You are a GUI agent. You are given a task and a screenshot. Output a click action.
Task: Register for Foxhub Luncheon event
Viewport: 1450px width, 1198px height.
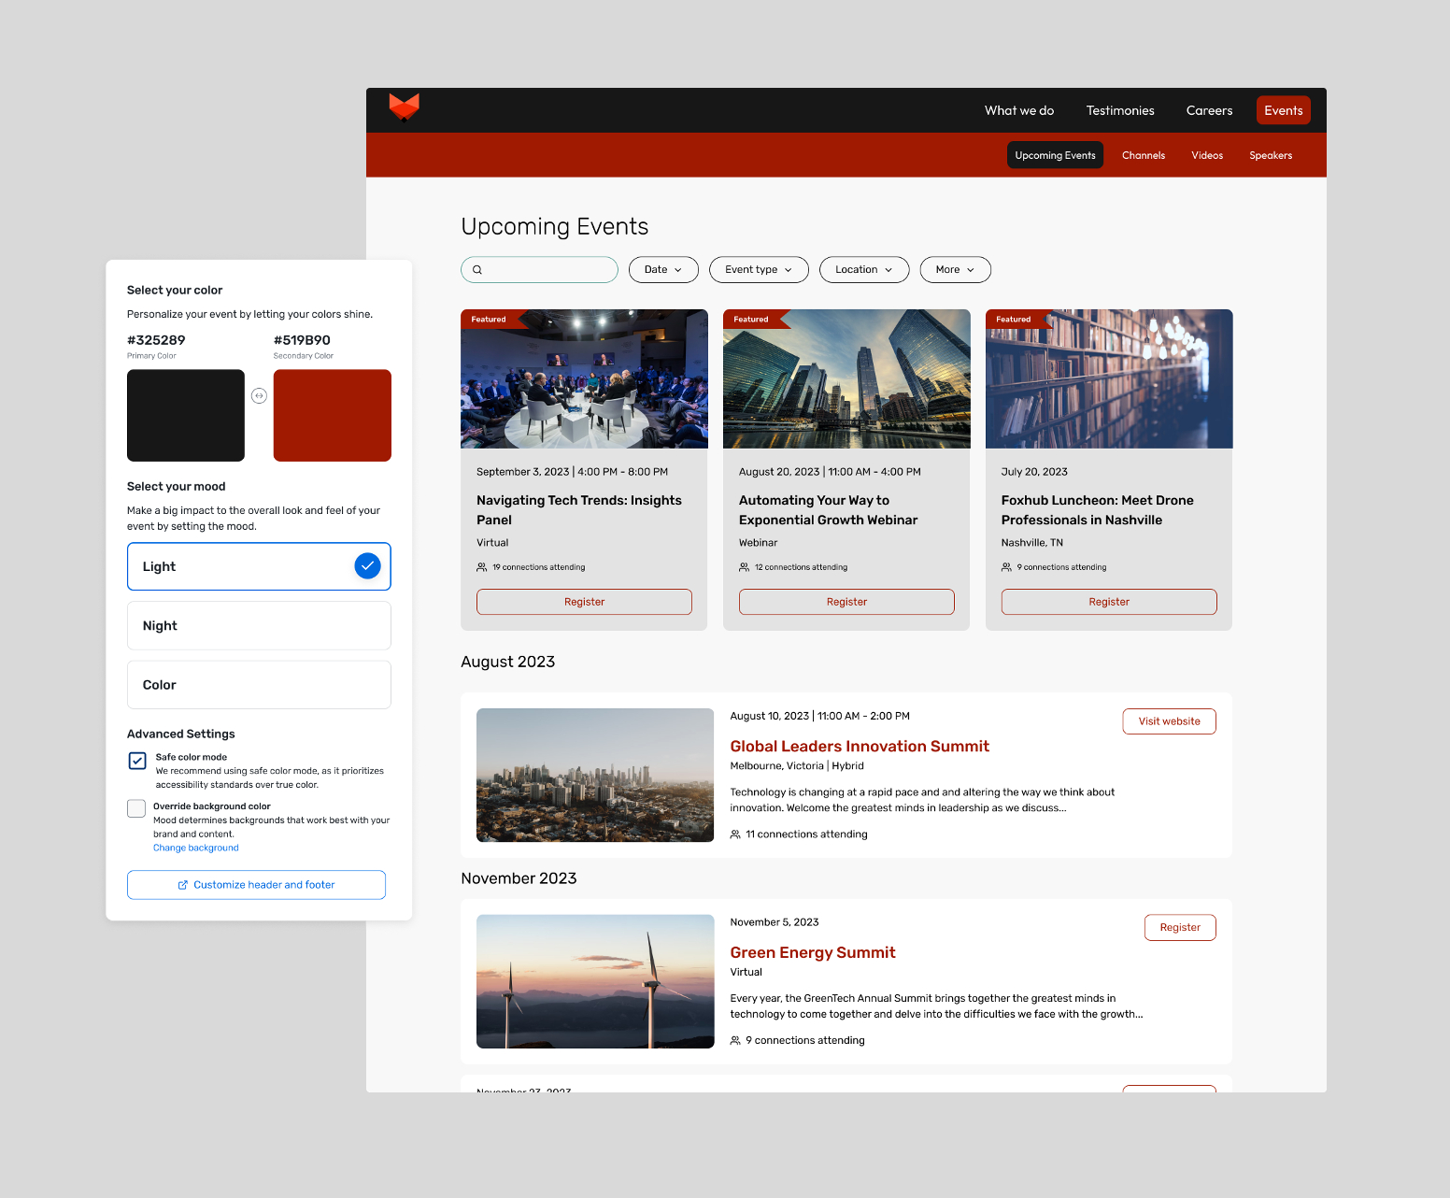(1109, 602)
